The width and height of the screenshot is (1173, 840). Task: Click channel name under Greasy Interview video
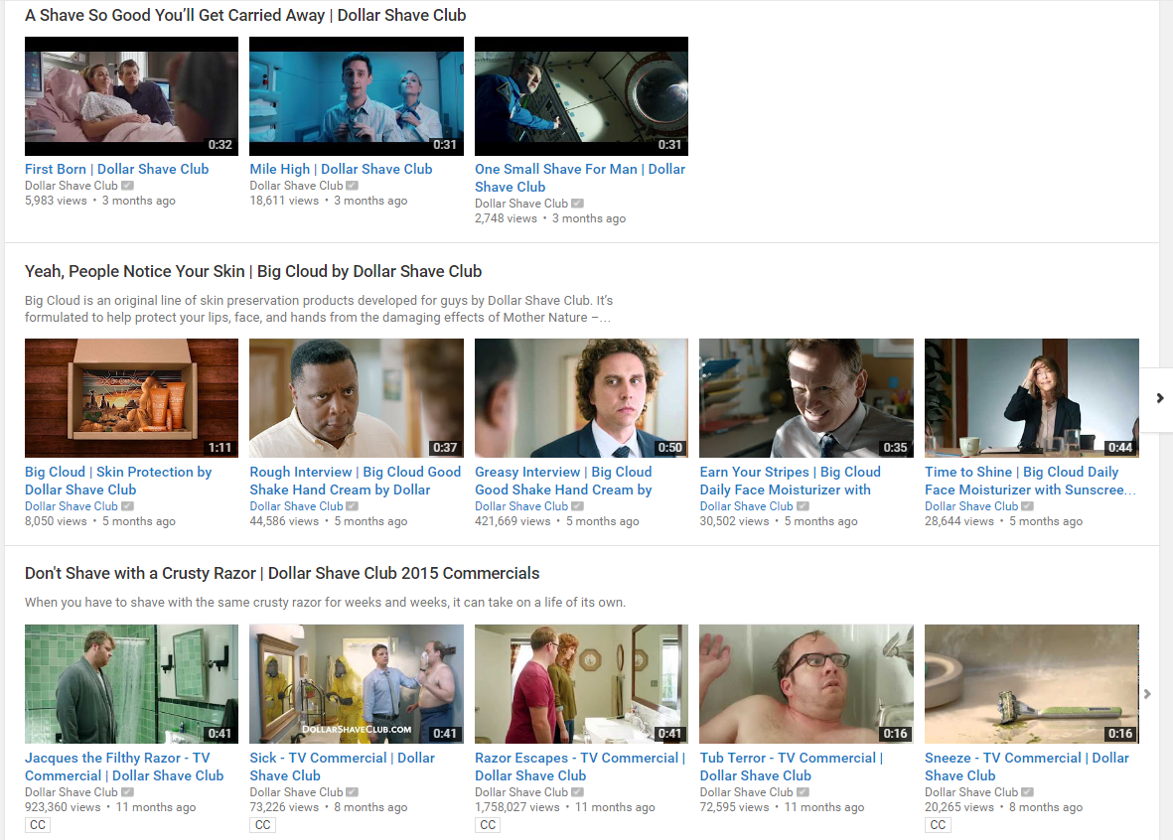pos(521,506)
